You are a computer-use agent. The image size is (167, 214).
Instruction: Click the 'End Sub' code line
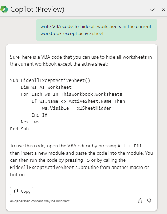[19, 129]
